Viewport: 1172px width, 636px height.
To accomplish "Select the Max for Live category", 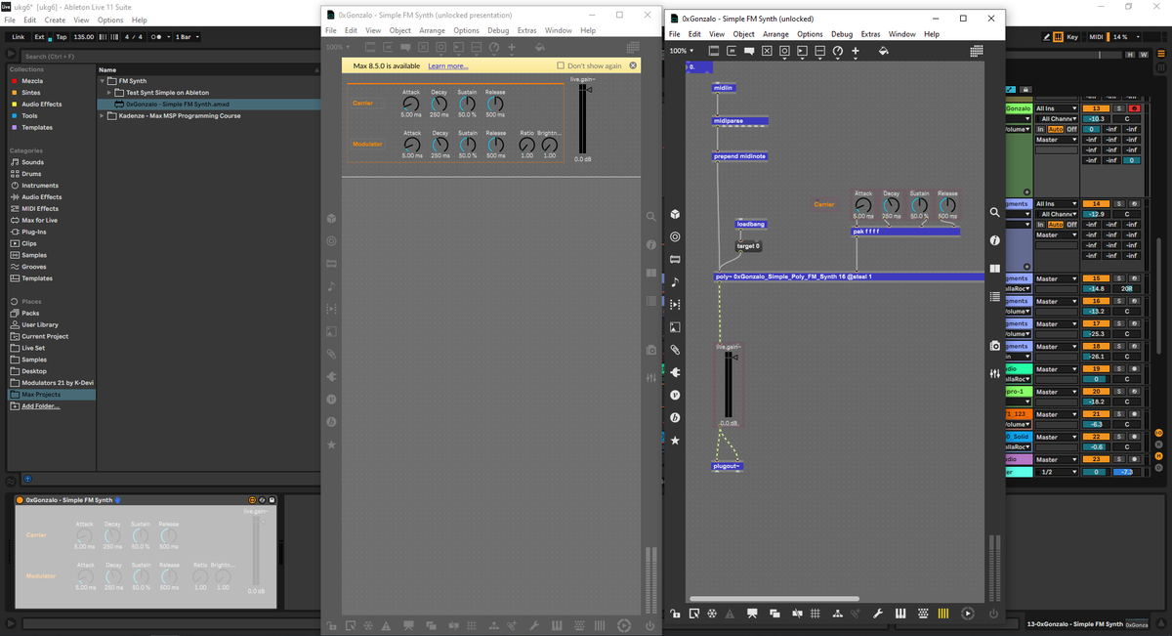I will click(x=39, y=220).
